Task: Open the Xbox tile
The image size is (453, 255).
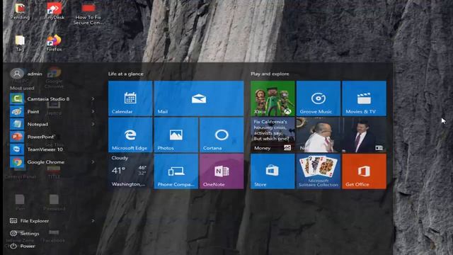Action: 273,98
